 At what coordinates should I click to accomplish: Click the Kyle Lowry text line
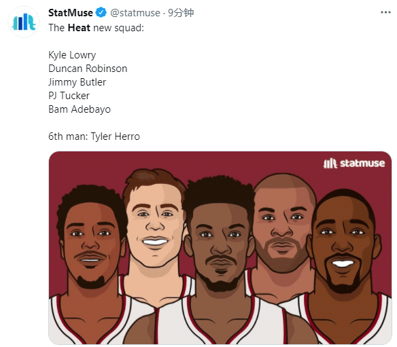[72, 55]
